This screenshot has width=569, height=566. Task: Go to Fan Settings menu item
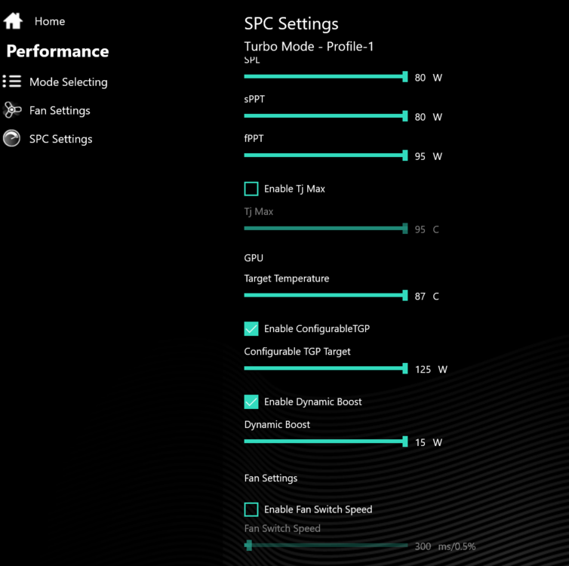[60, 110]
